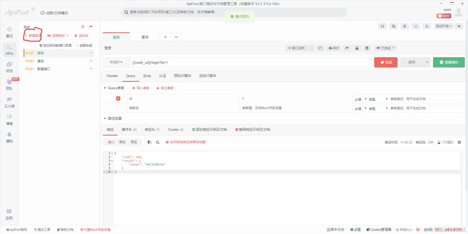Download the response with the circular arrow icon
The height and width of the screenshot is (234, 468).
(459, 142)
